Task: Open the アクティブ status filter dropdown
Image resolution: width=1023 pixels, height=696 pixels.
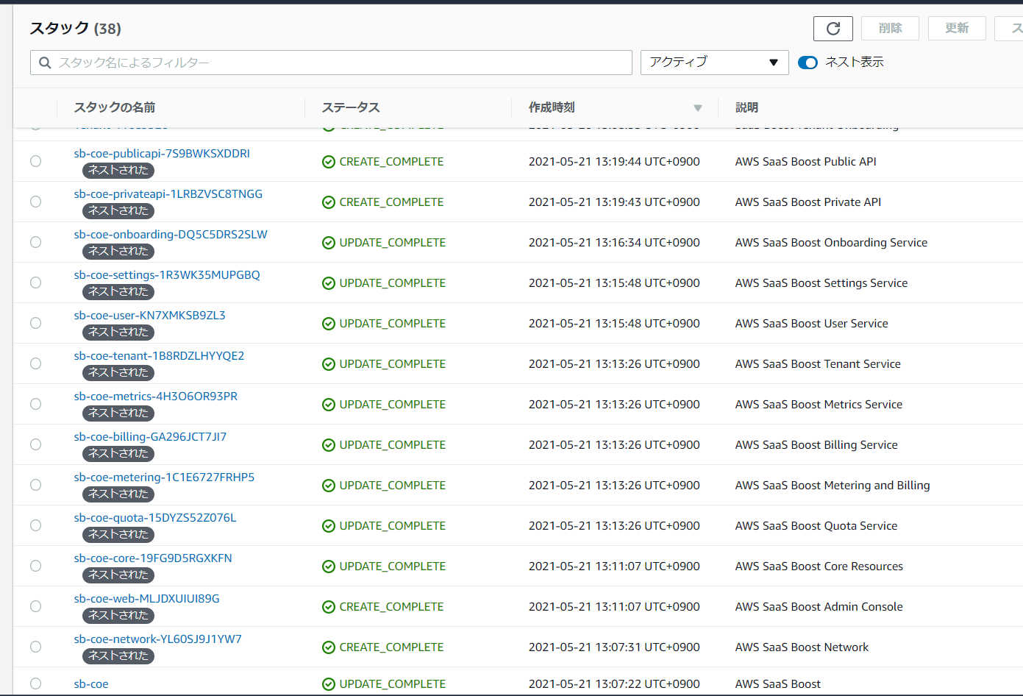Action: pos(713,63)
